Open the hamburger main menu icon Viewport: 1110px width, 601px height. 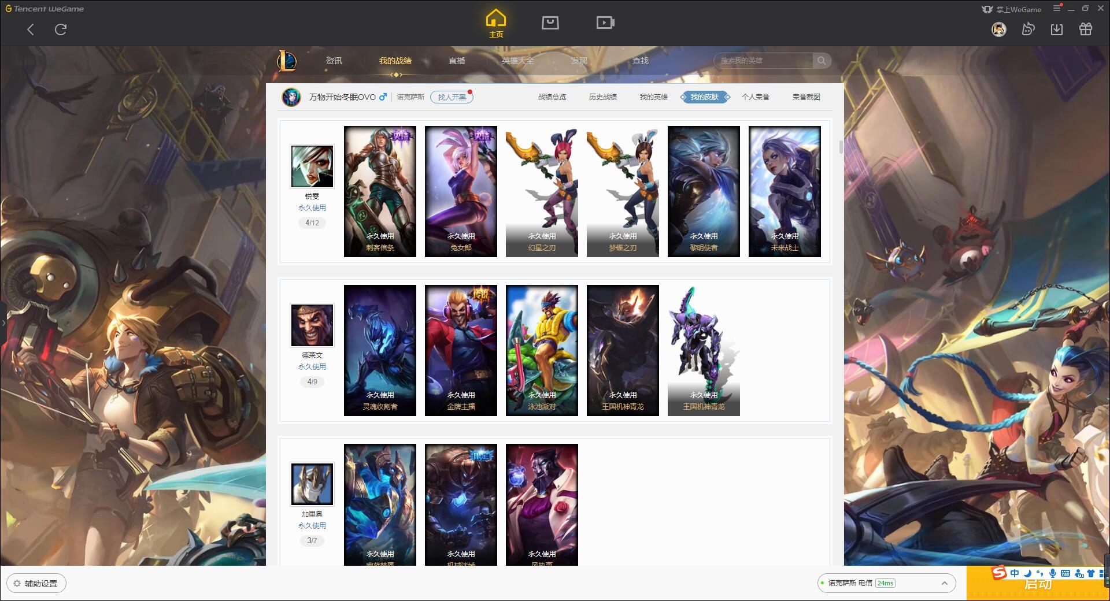click(x=1057, y=9)
